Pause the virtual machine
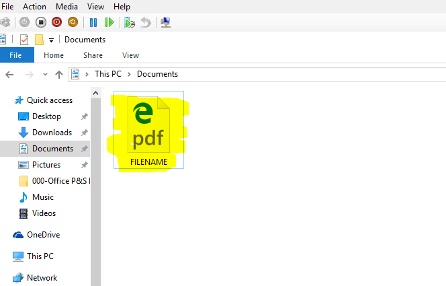This screenshot has width=446, height=286. pyautogui.click(x=94, y=22)
